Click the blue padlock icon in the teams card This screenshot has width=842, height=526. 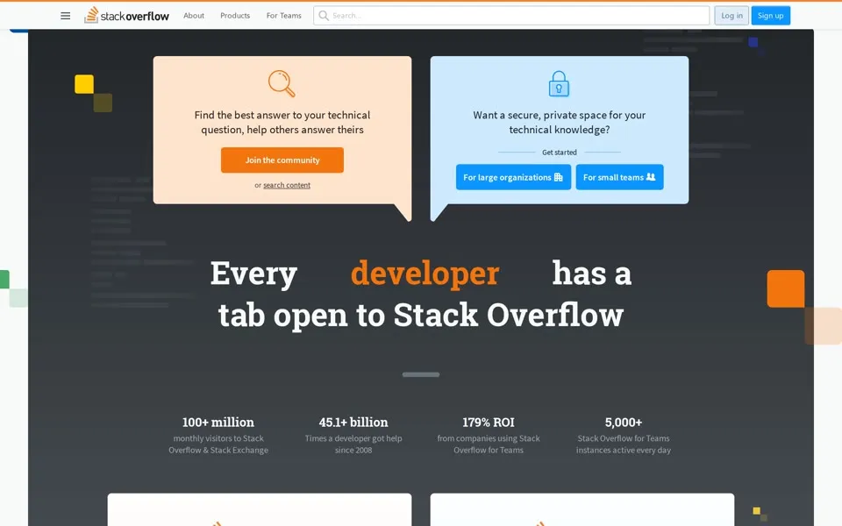pos(559,83)
